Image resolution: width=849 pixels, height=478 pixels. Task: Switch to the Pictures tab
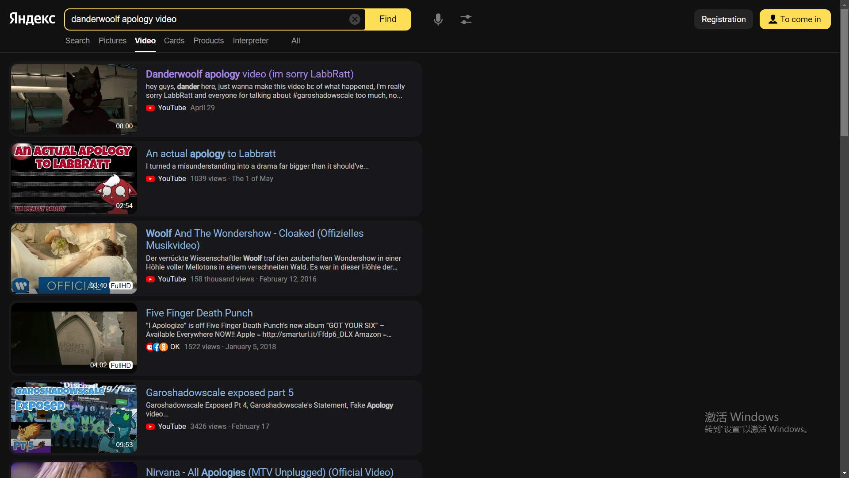click(x=112, y=41)
